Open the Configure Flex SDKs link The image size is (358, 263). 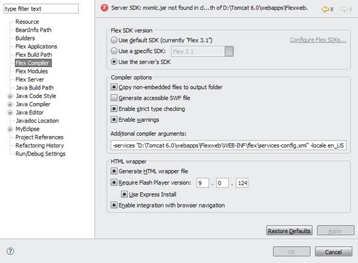tap(318, 40)
